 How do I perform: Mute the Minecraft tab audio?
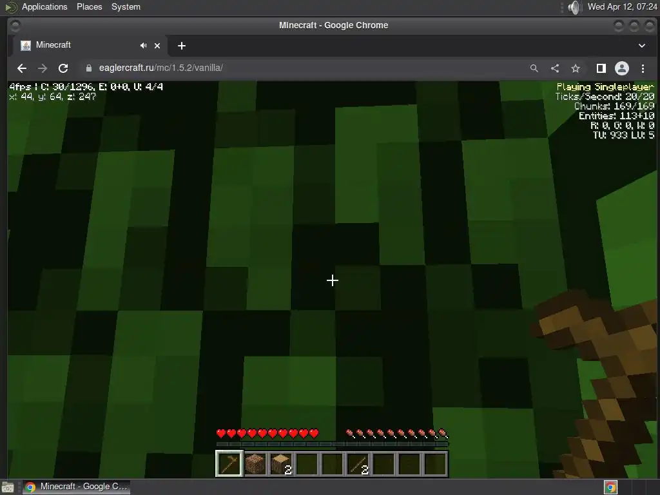[x=144, y=46]
